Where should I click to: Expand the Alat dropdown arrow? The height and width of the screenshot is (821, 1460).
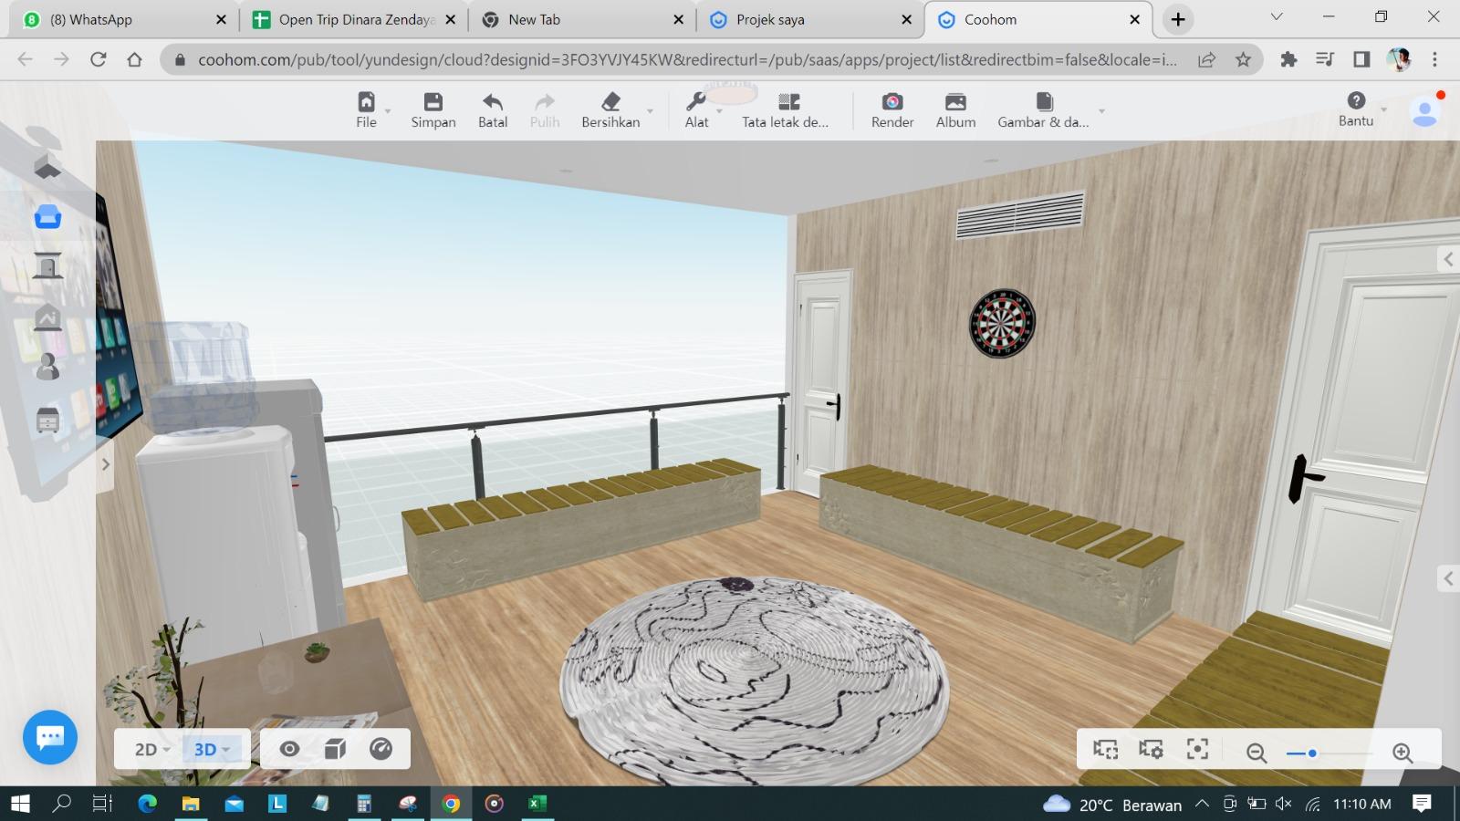tap(719, 111)
